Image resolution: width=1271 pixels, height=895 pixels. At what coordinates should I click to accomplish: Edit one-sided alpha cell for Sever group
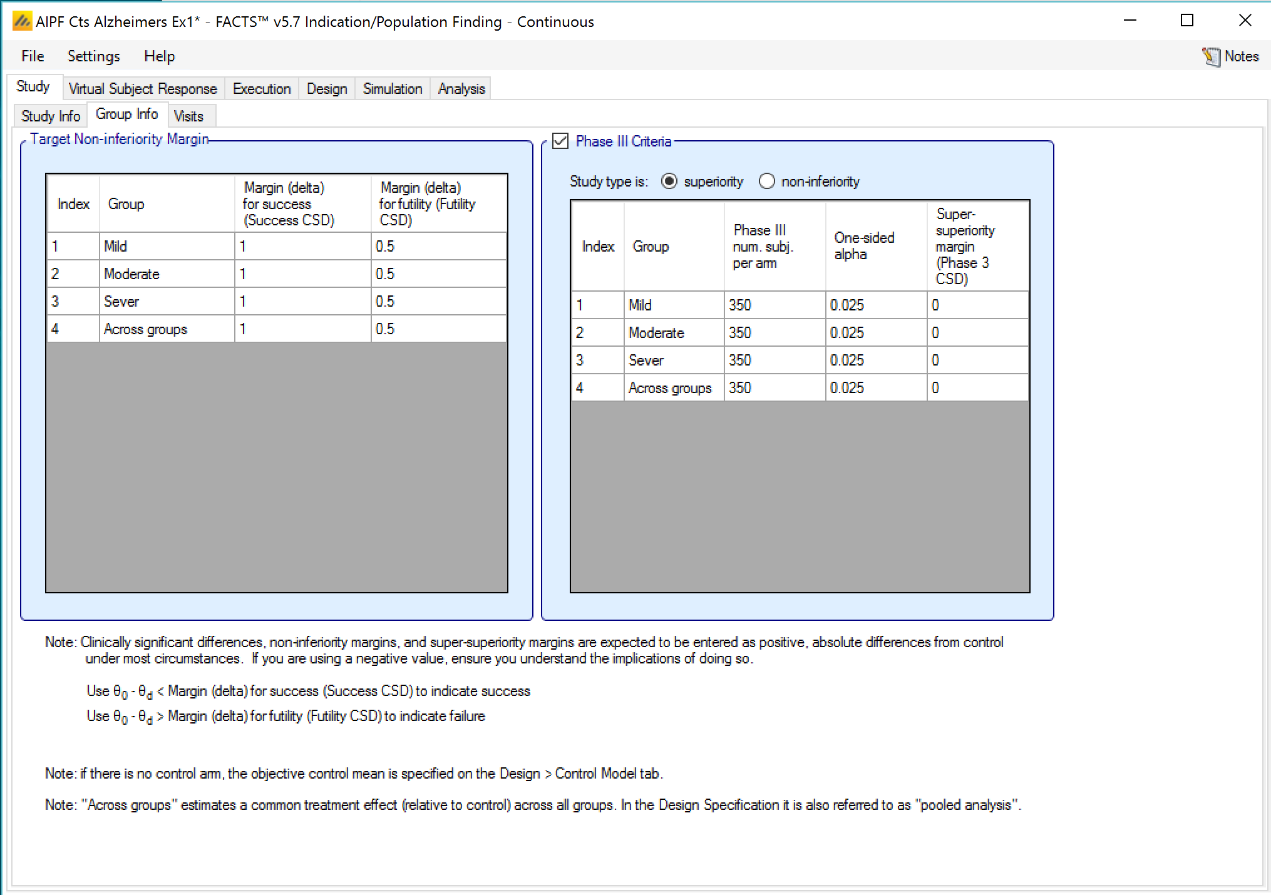click(x=875, y=361)
